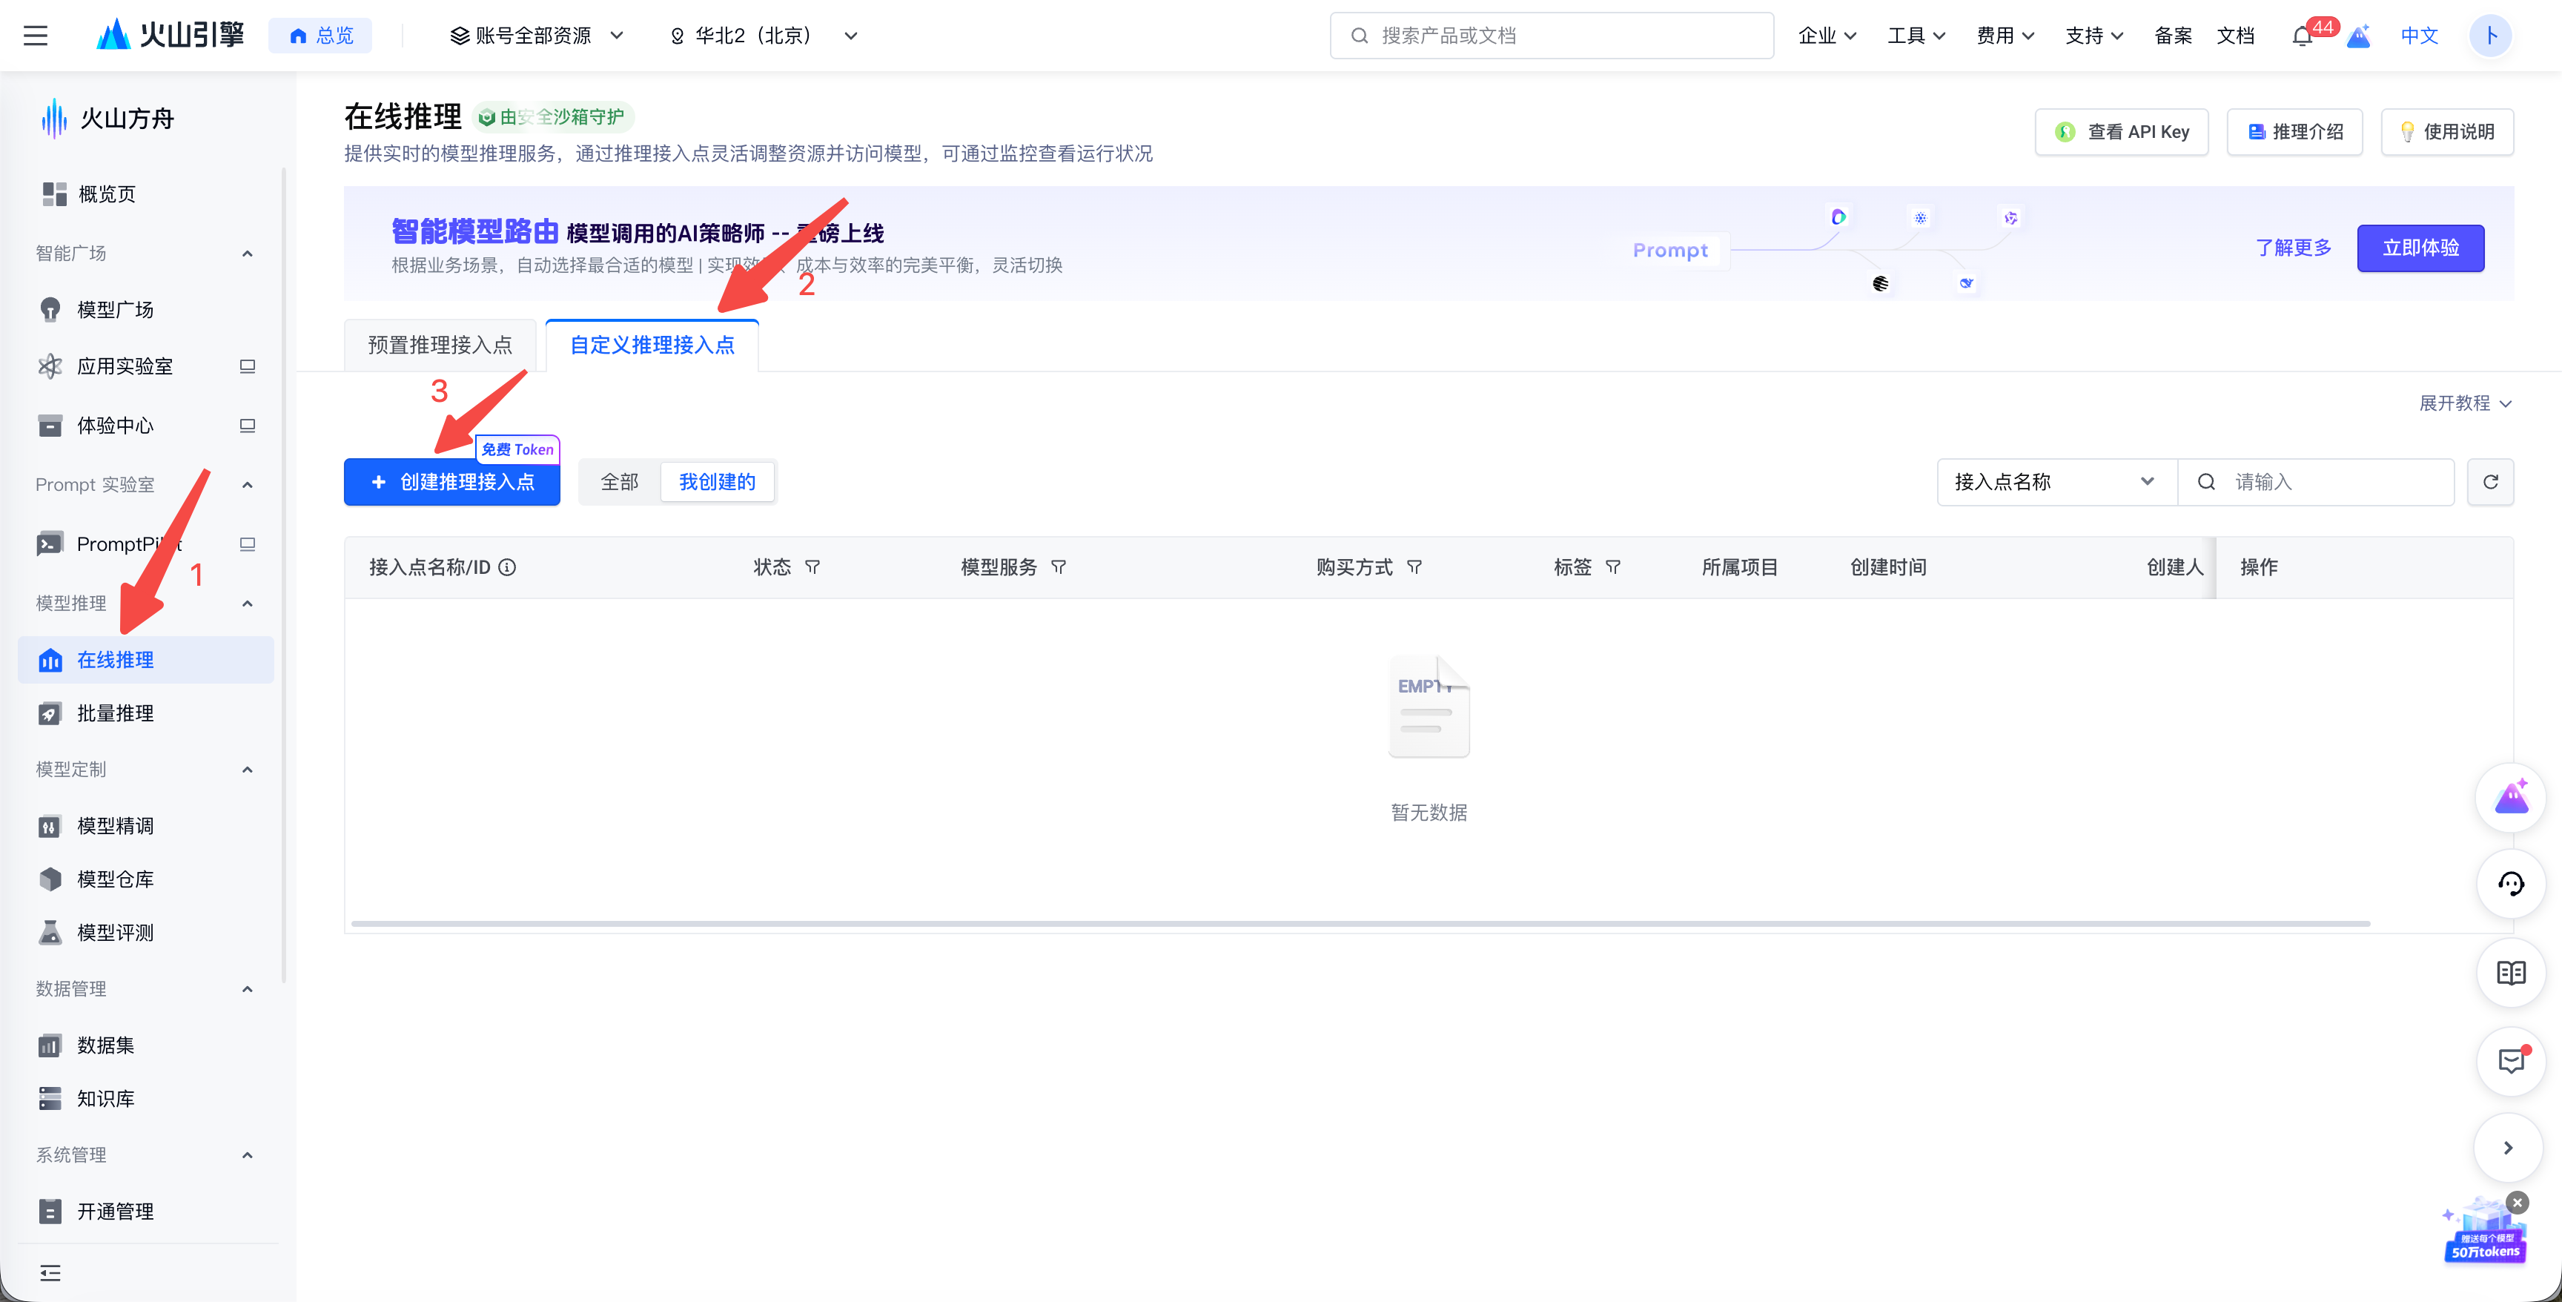Click 创建推理接入点 button
The image size is (2562, 1302).
click(x=452, y=483)
